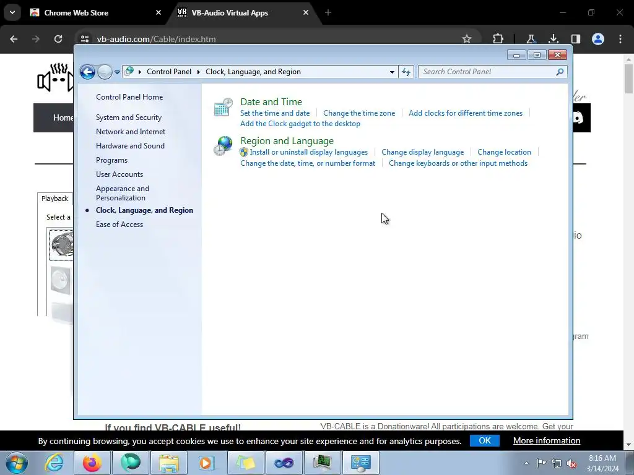Viewport: 634px width, 475px height.
Task: Open the Date and Time heading
Action: point(271,102)
